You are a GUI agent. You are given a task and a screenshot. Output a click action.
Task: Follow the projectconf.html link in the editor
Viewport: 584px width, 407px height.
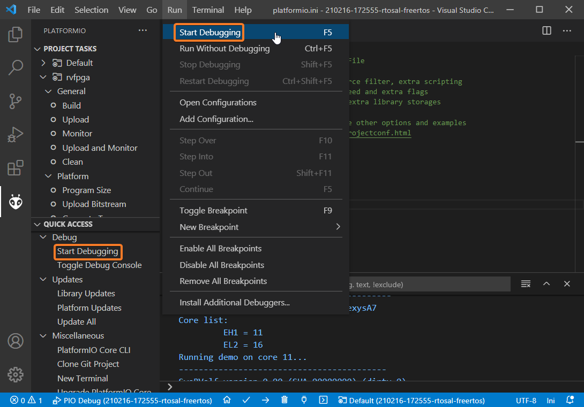(x=380, y=133)
